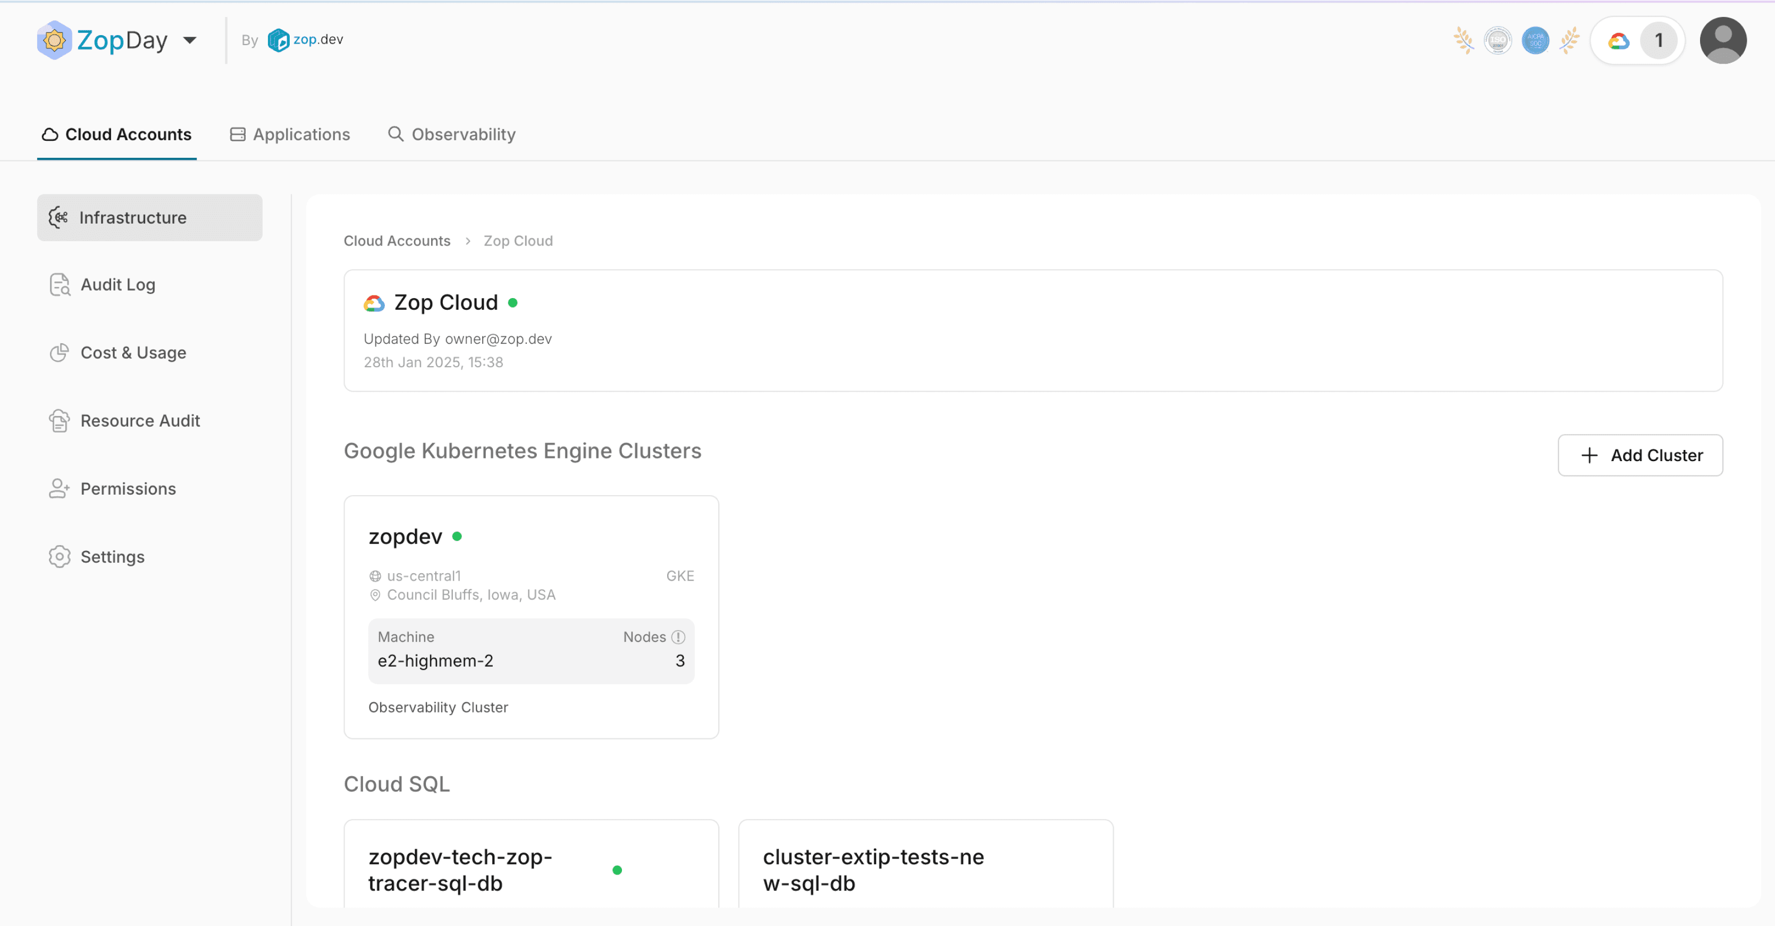Click the Permissions user icon

(59, 489)
